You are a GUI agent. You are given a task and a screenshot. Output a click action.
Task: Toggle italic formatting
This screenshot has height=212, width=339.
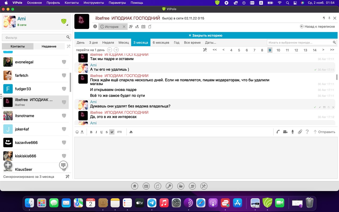tap(96, 132)
